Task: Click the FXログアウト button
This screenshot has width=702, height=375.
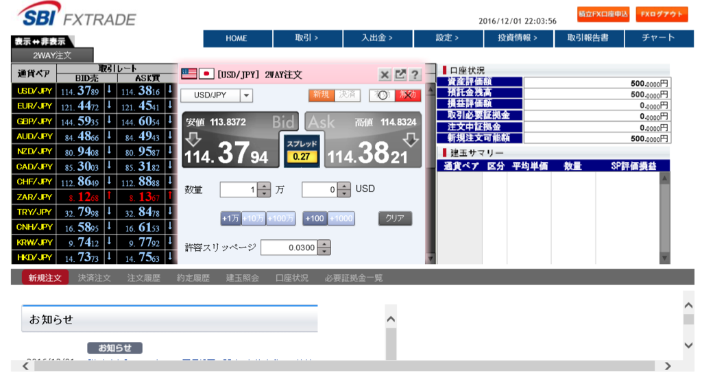Action: pos(662,14)
